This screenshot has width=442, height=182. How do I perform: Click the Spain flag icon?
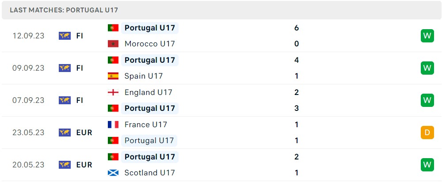pyautogui.click(x=113, y=76)
